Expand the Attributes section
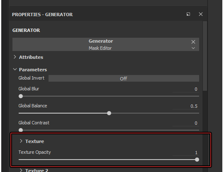 15,57
